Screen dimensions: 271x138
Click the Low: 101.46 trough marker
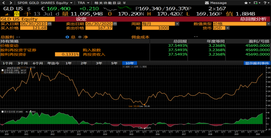pyautogui.click(x=144, y=105)
